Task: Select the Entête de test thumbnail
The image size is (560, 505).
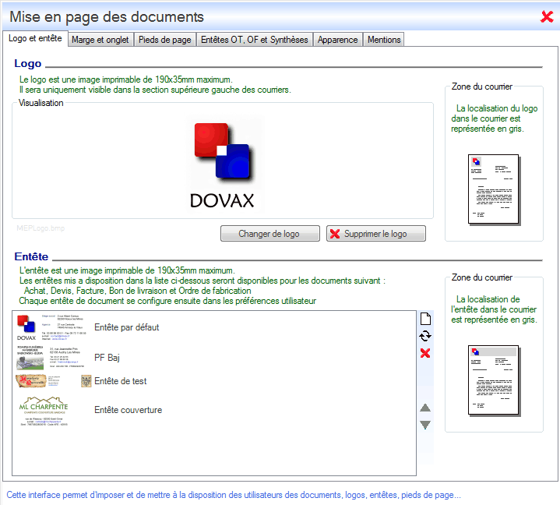Action: pyautogui.click(x=54, y=381)
